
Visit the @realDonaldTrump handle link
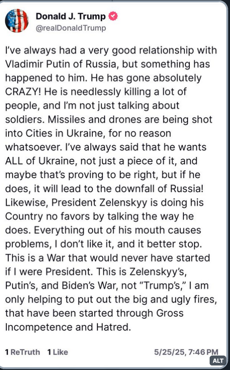point(71,28)
